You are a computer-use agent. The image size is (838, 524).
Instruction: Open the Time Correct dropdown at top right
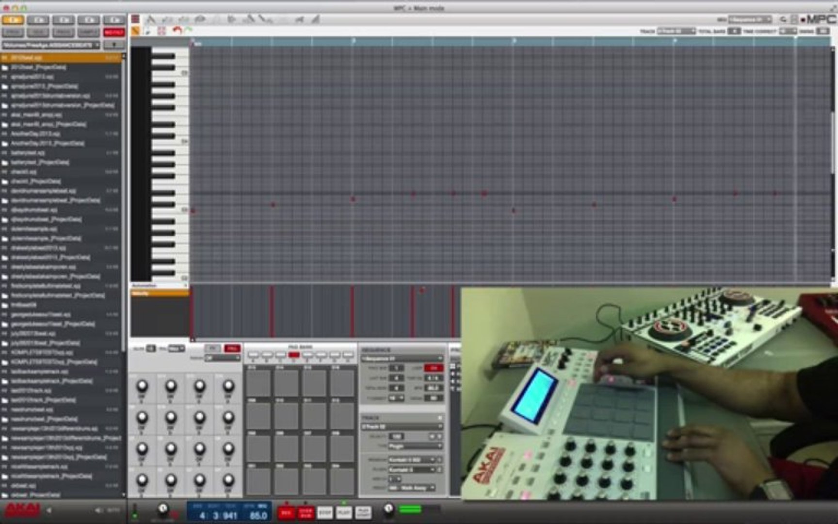(788, 31)
